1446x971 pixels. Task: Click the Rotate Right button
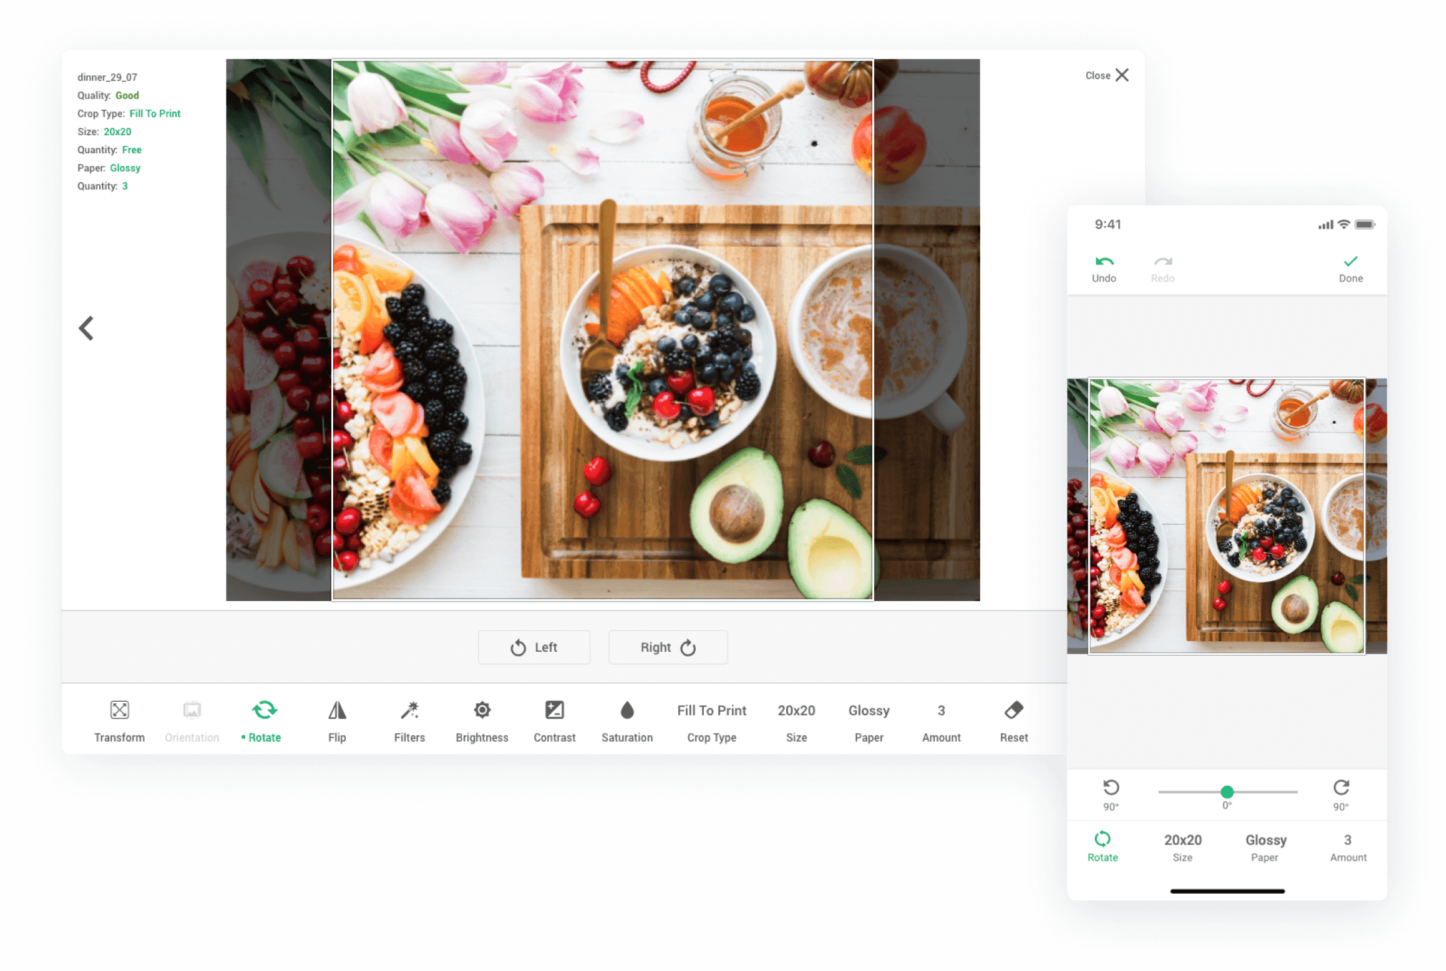pos(670,647)
